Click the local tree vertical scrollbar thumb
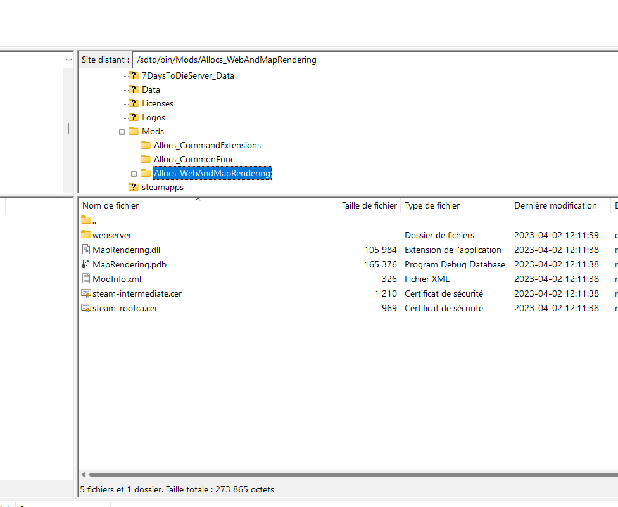Image resolution: width=618 pixels, height=507 pixels. (x=68, y=128)
